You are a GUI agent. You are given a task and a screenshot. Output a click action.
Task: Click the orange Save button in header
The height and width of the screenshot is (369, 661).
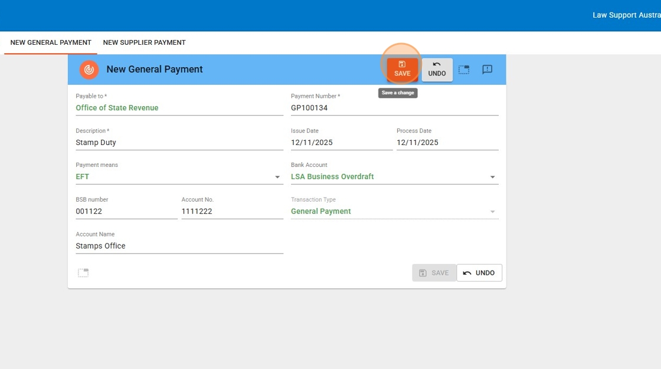click(402, 69)
